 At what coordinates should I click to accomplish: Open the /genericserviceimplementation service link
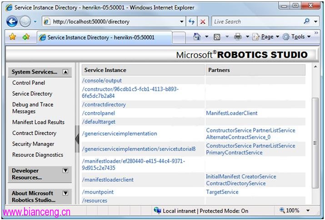(120, 133)
